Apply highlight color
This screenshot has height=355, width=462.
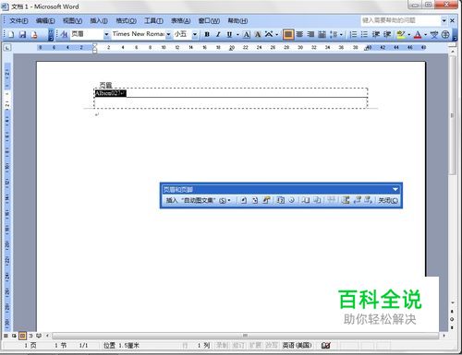pos(401,34)
